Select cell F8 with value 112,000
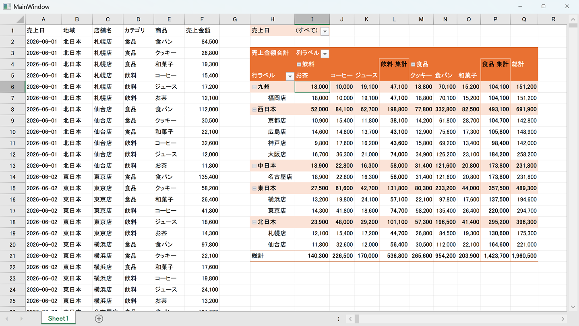 [x=202, y=109]
